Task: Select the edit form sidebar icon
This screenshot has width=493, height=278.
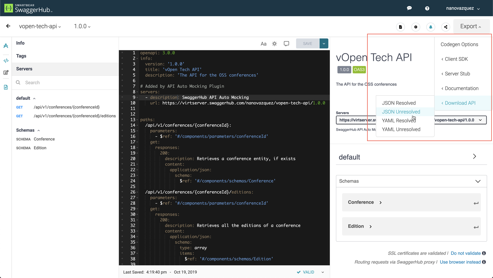Action: [x=6, y=72]
